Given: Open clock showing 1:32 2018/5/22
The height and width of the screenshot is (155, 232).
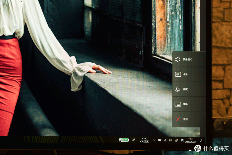Looking at the screenshot, I should click(191, 140).
